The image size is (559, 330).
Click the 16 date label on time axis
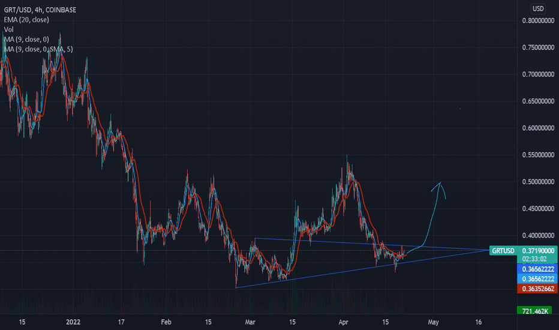click(x=479, y=322)
